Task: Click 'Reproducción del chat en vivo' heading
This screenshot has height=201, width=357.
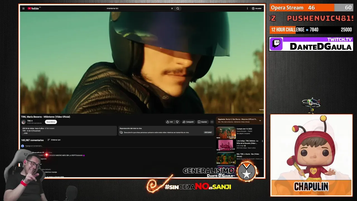Action: tap(131, 128)
